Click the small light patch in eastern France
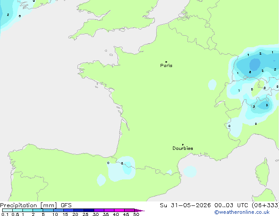This screenshot has width=279, height=216. [x=212, y=85]
